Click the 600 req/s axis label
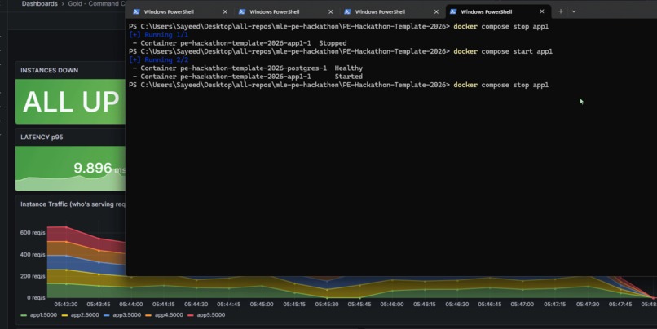This screenshot has height=329, width=657. point(33,233)
